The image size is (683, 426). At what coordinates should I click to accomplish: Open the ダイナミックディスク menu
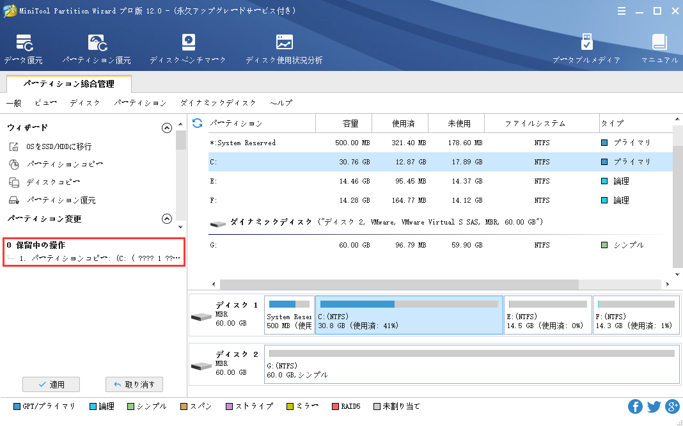coord(218,103)
